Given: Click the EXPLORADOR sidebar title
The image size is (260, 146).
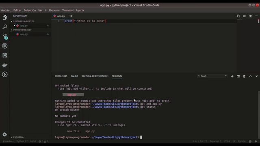Looking at the screenshot, I should 20,16.
